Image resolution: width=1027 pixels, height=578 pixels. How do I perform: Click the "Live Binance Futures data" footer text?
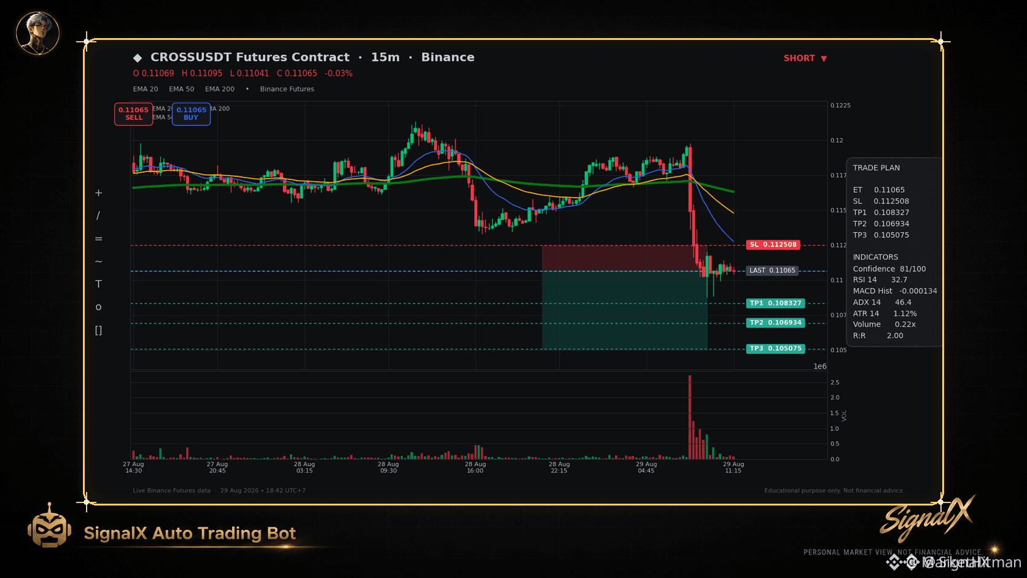[x=171, y=491]
